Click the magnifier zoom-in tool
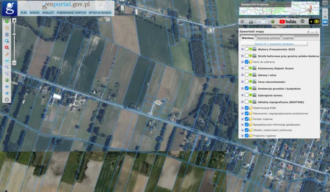Screen dimensions: 330x192 (x=7, y=67)
